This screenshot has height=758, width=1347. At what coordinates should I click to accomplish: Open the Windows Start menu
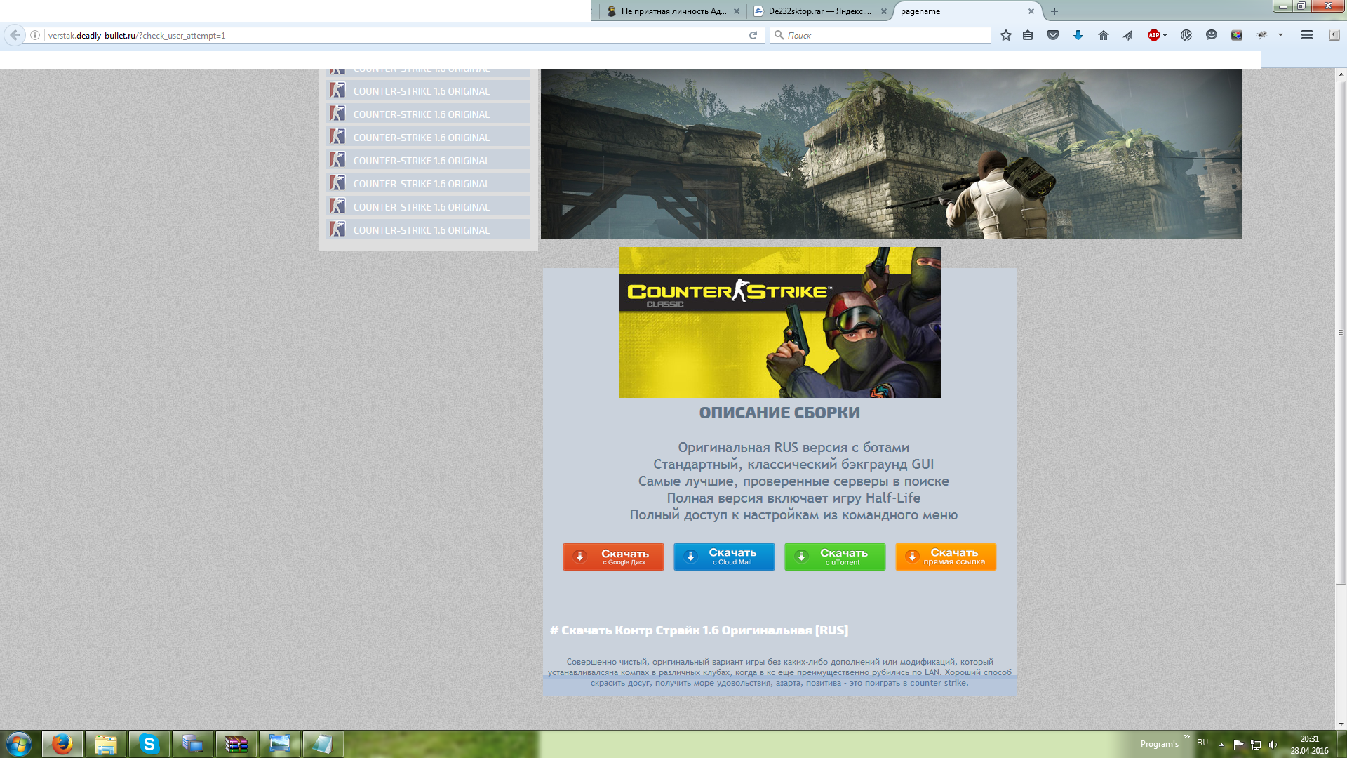[19, 744]
